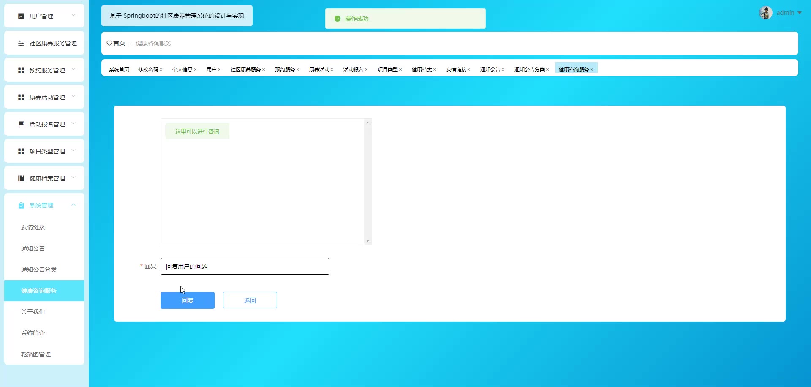The image size is (811, 387).
Task: Open 通知公告分类 in the sidebar
Action: coord(44,270)
